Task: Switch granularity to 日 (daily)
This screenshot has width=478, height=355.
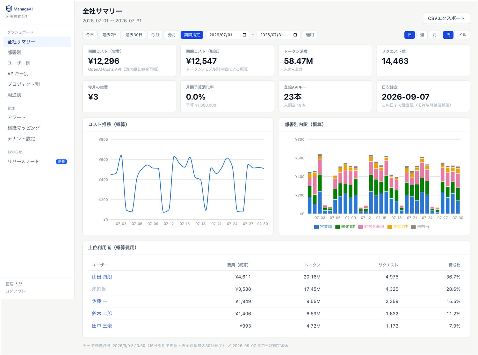Action: 409,35
